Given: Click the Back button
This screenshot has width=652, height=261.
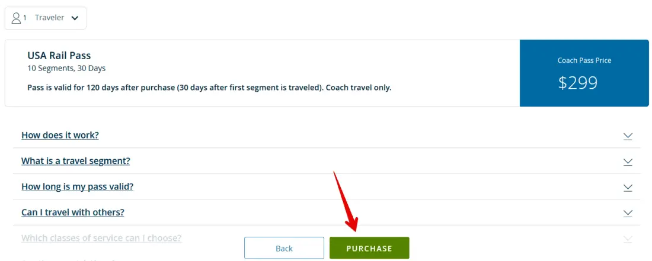Looking at the screenshot, I should tap(284, 248).
